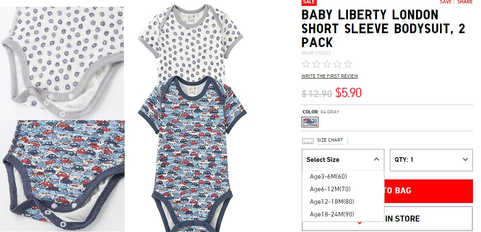The image size is (481, 232).
Task: Click the second review star
Action: coord(316,64)
